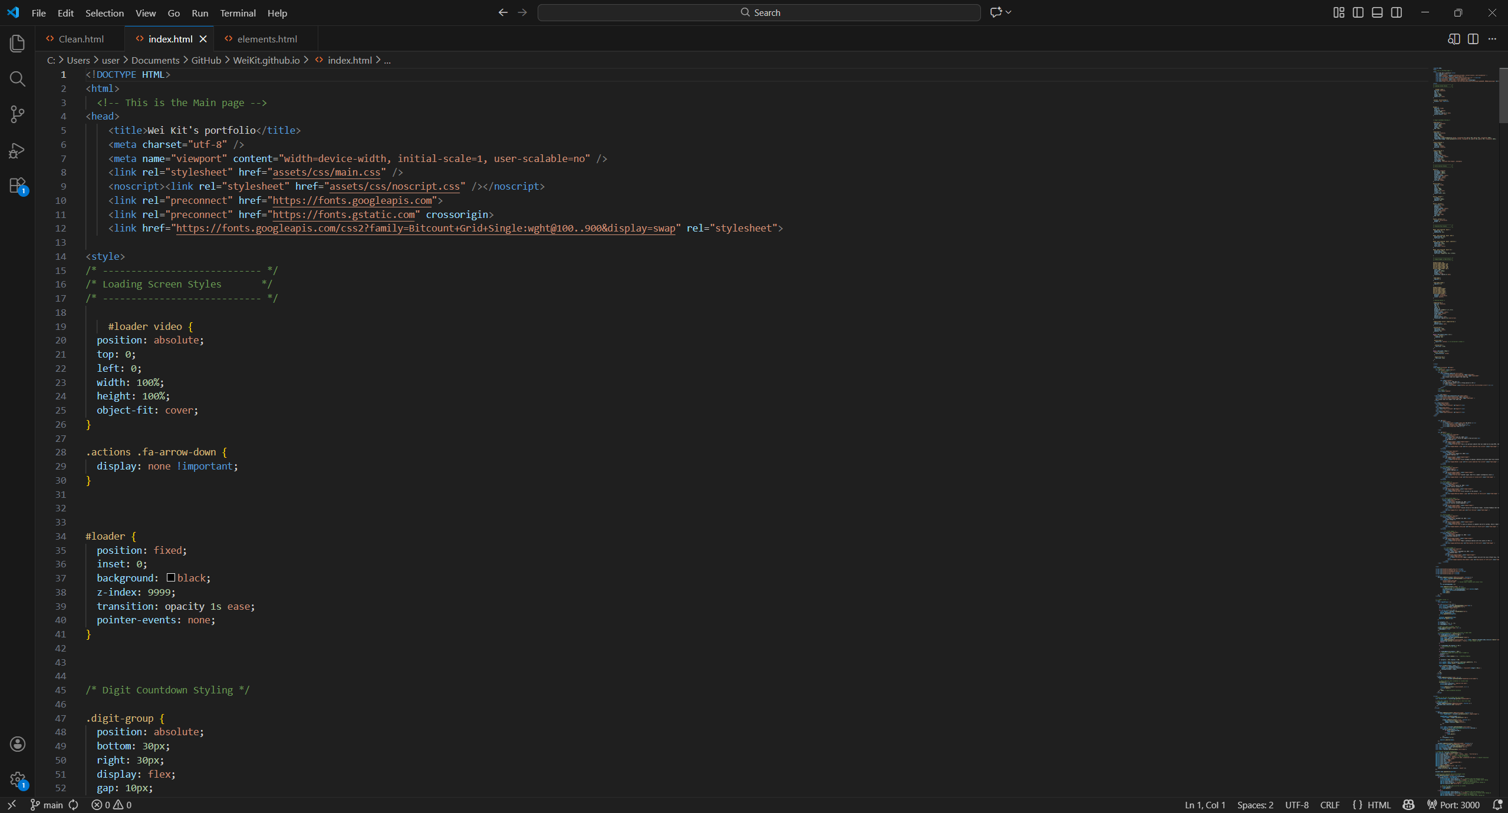
Task: Close the index.html tab
Action: 203,39
